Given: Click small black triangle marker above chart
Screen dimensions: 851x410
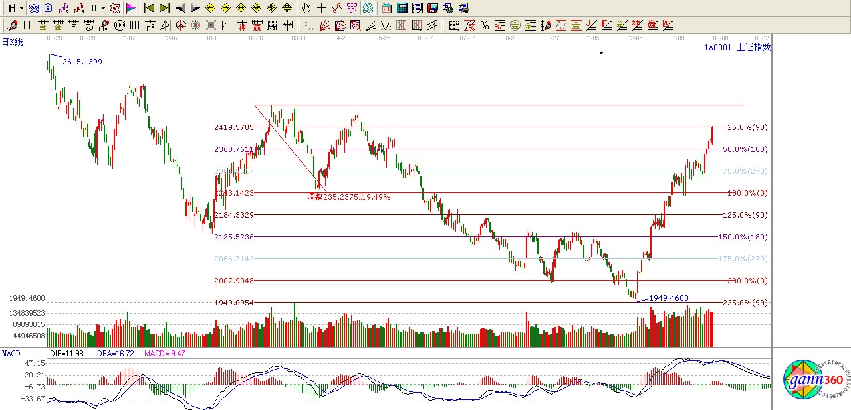Looking at the screenshot, I should [x=601, y=53].
